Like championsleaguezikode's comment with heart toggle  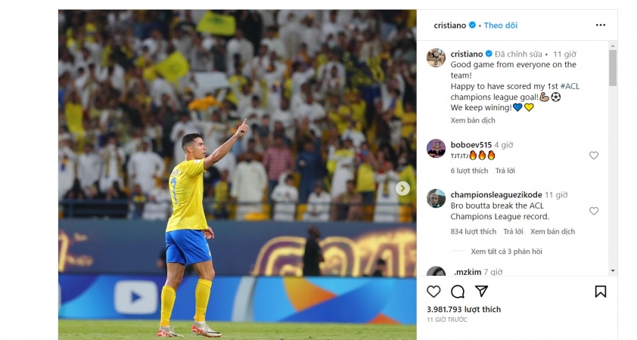pyautogui.click(x=594, y=211)
